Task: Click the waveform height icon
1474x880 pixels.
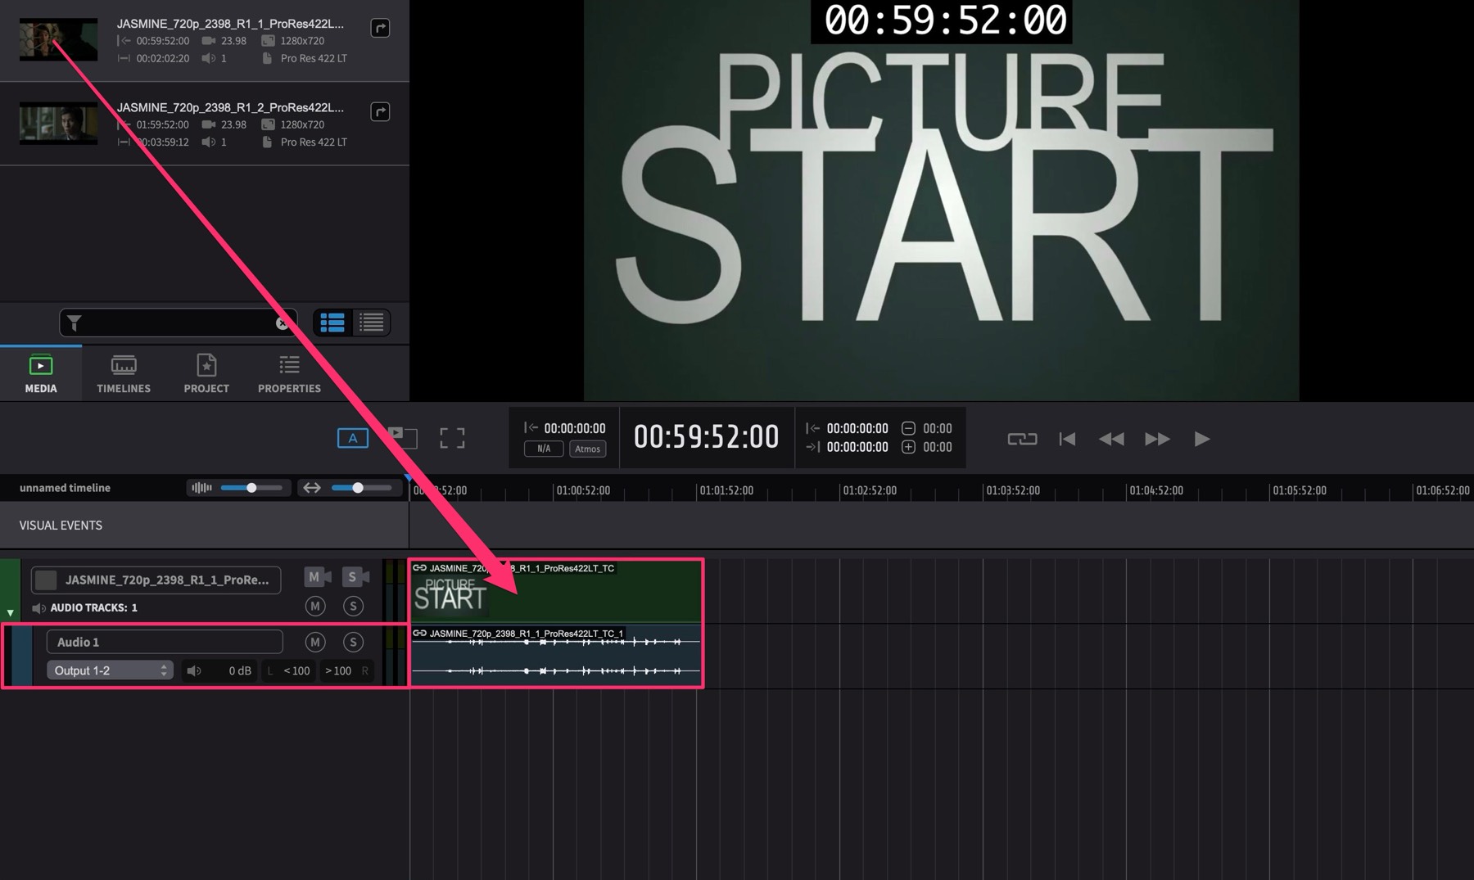Action: tap(201, 488)
